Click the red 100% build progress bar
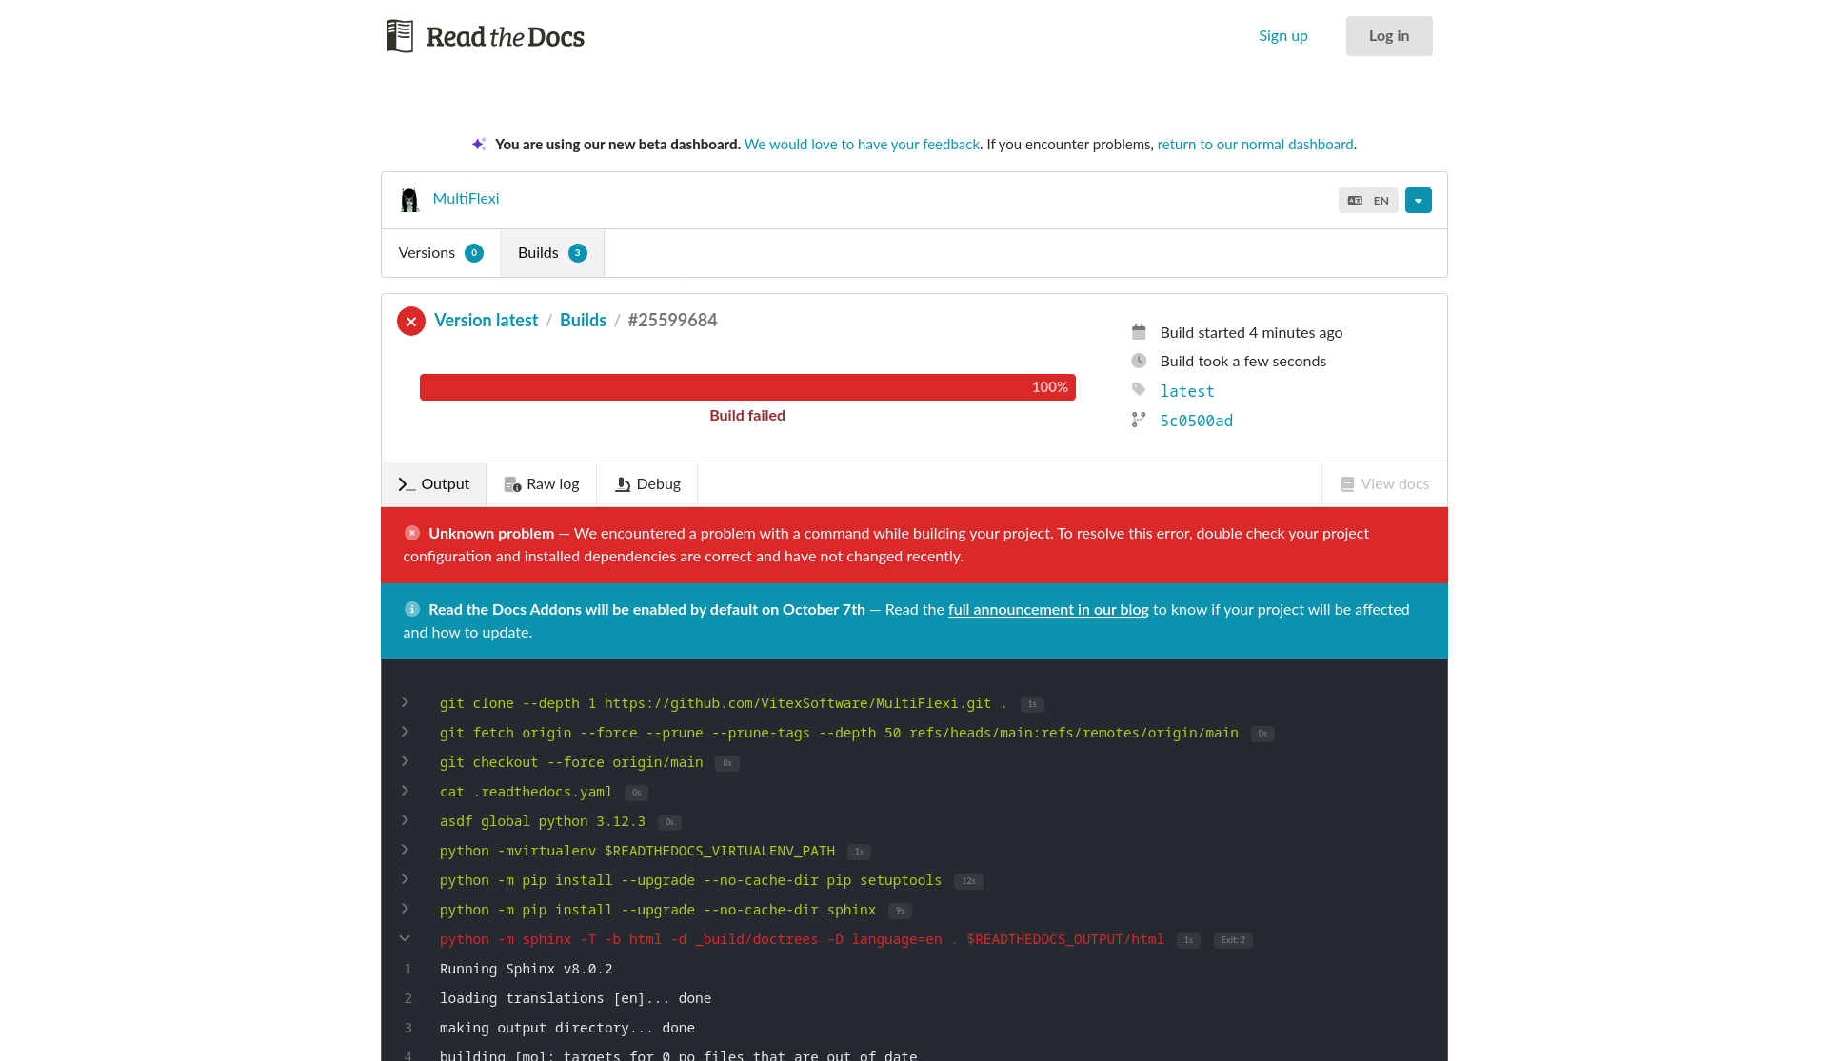This screenshot has width=1828, height=1061. tap(747, 387)
